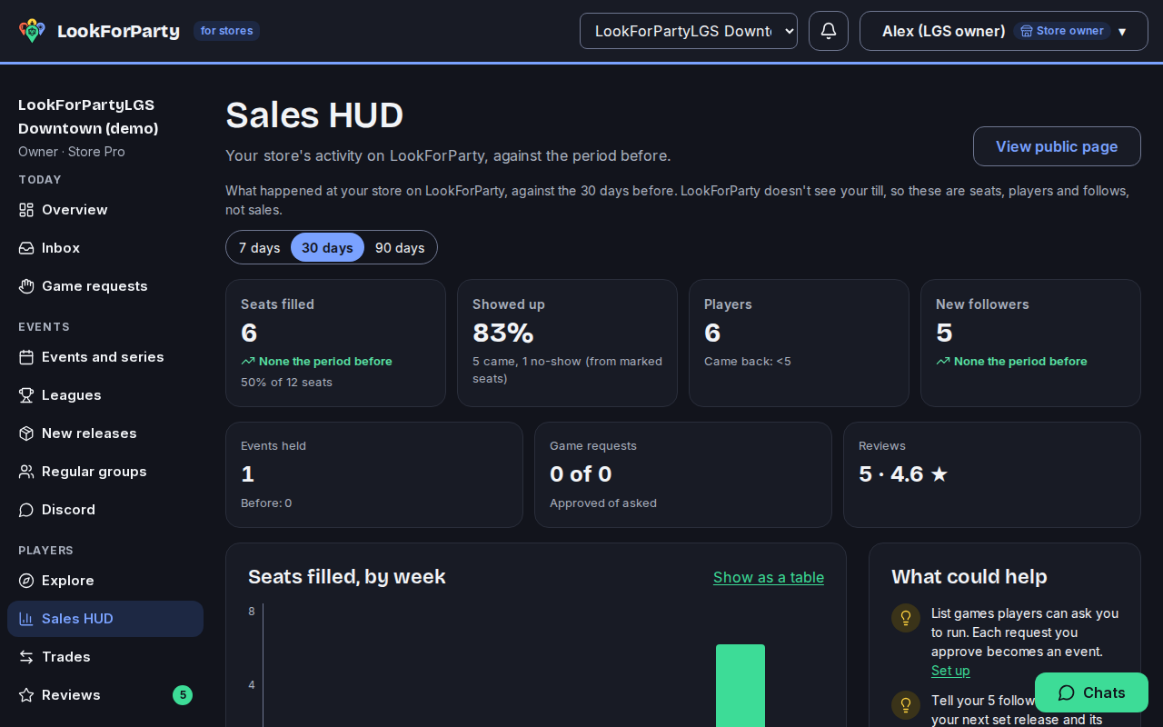1163x727 pixels.
Task: Open Trades page
Action: (x=105, y=657)
